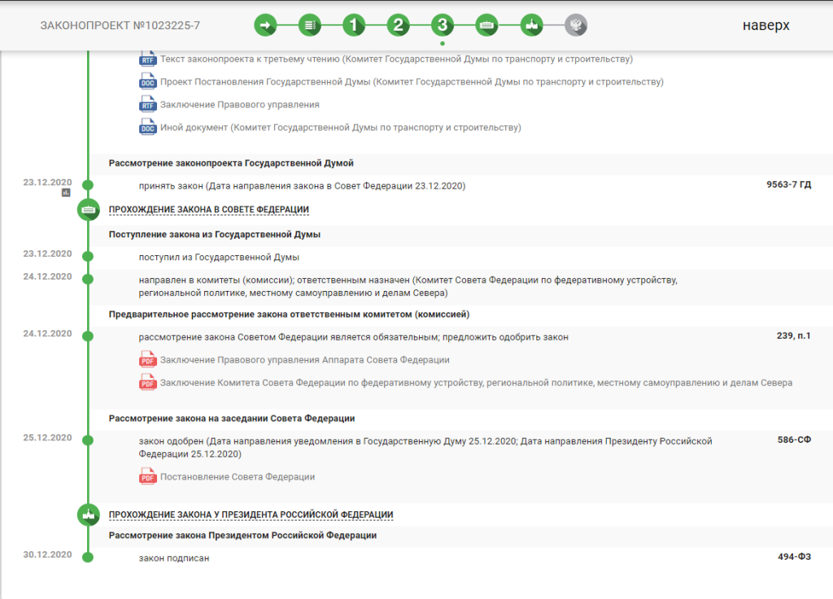Viewport: 833px width, 599px height.
Task: Collapse 'Прохождение закона в Совете Федерации' section
Action: click(208, 210)
